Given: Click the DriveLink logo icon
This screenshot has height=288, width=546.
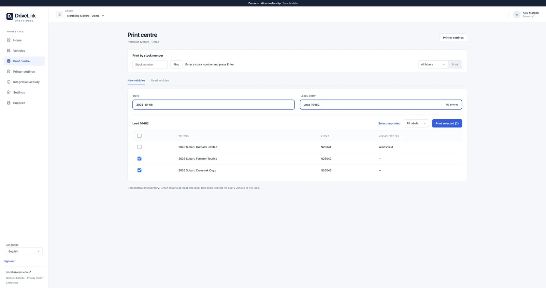Looking at the screenshot, I should (10, 16).
